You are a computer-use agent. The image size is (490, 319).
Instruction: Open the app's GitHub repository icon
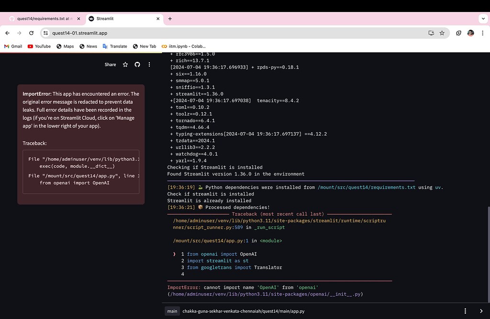tap(137, 64)
